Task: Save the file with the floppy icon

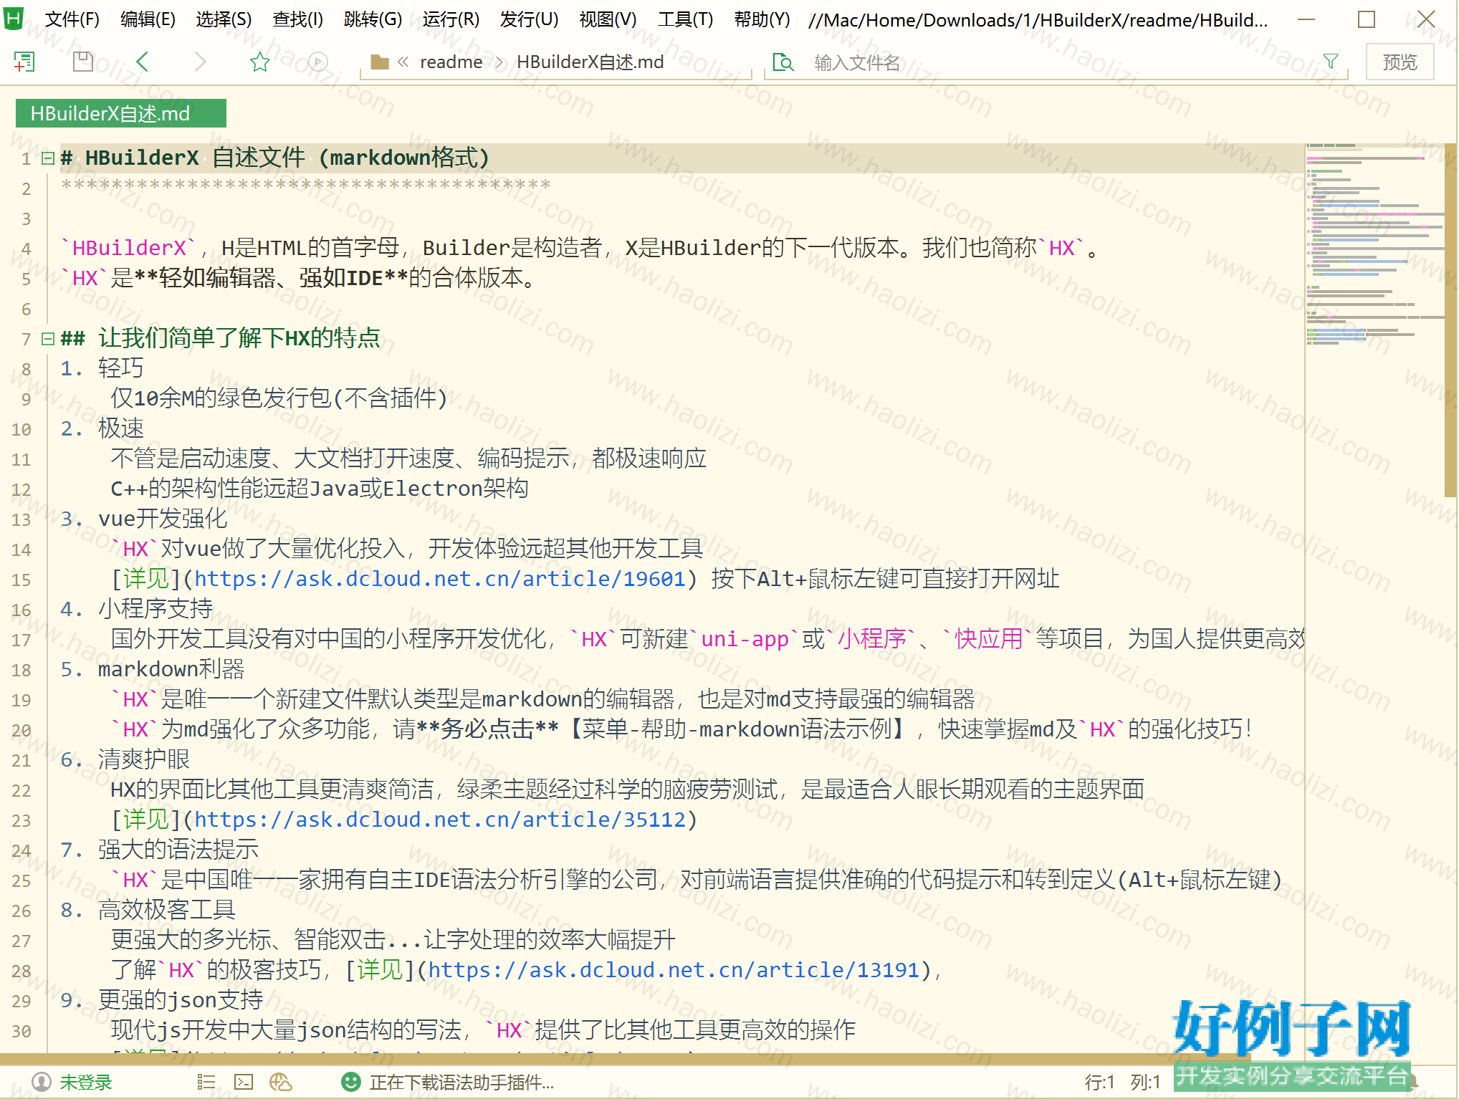Action: (x=83, y=62)
